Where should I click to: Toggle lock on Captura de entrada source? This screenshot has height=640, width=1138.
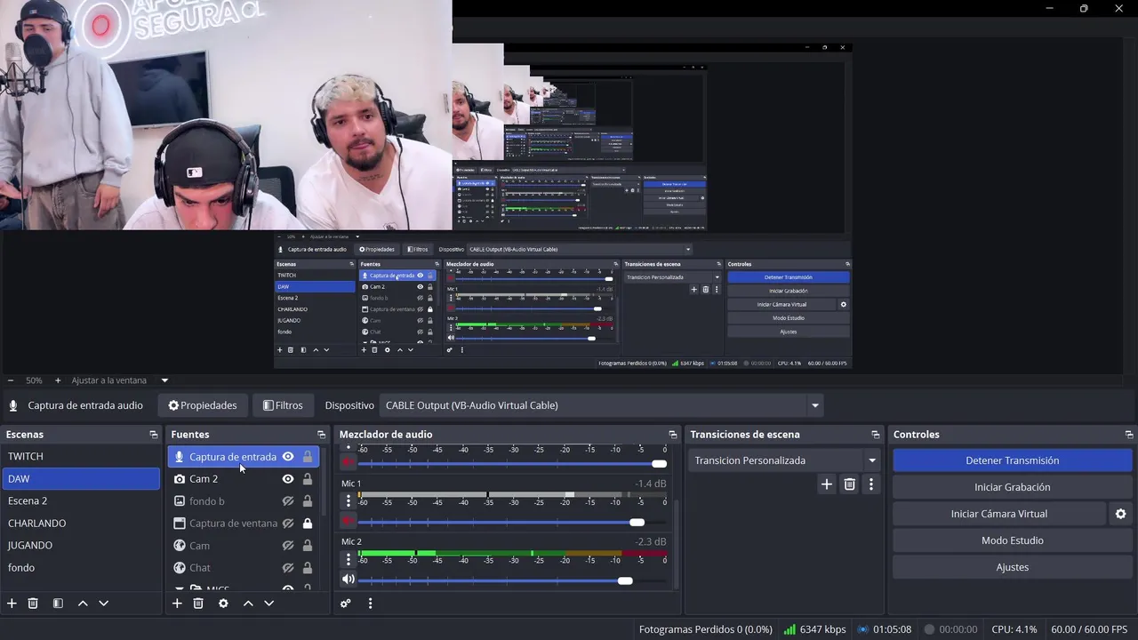(308, 457)
